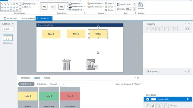Open the Initial state Normal dropdown
The height and width of the screenshot is (108, 193).
pyautogui.click(x=57, y=84)
